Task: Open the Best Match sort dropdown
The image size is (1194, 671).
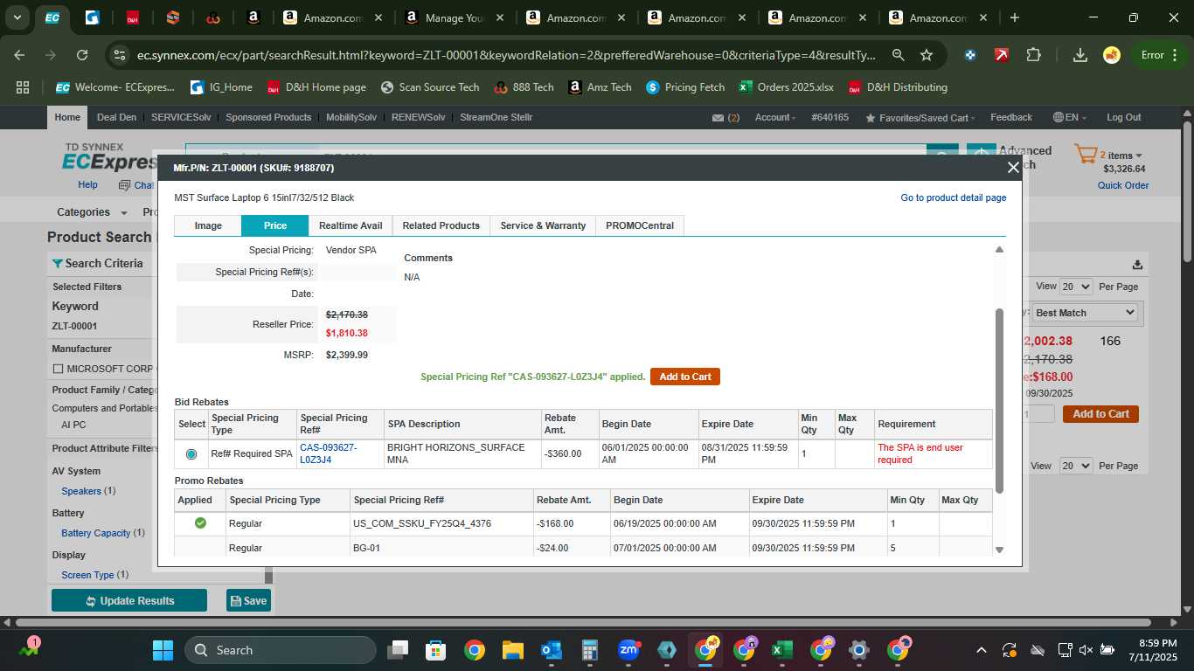Action: coord(1085,313)
